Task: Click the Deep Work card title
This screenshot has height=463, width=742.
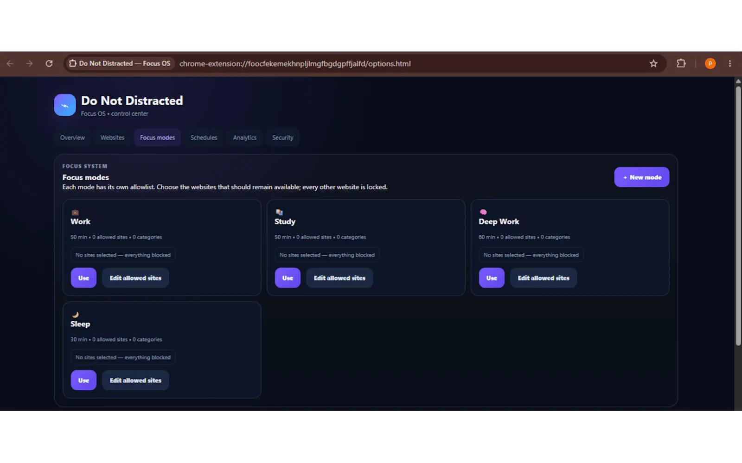Action: (x=499, y=222)
